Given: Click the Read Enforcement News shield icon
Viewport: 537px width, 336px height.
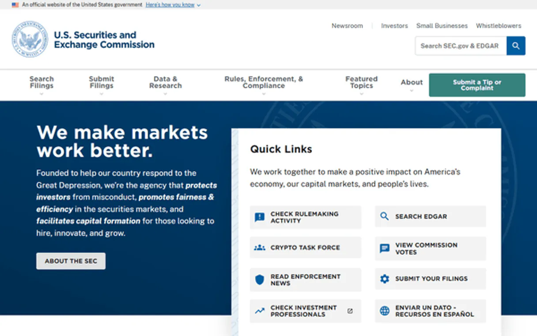Looking at the screenshot, I should point(260,279).
